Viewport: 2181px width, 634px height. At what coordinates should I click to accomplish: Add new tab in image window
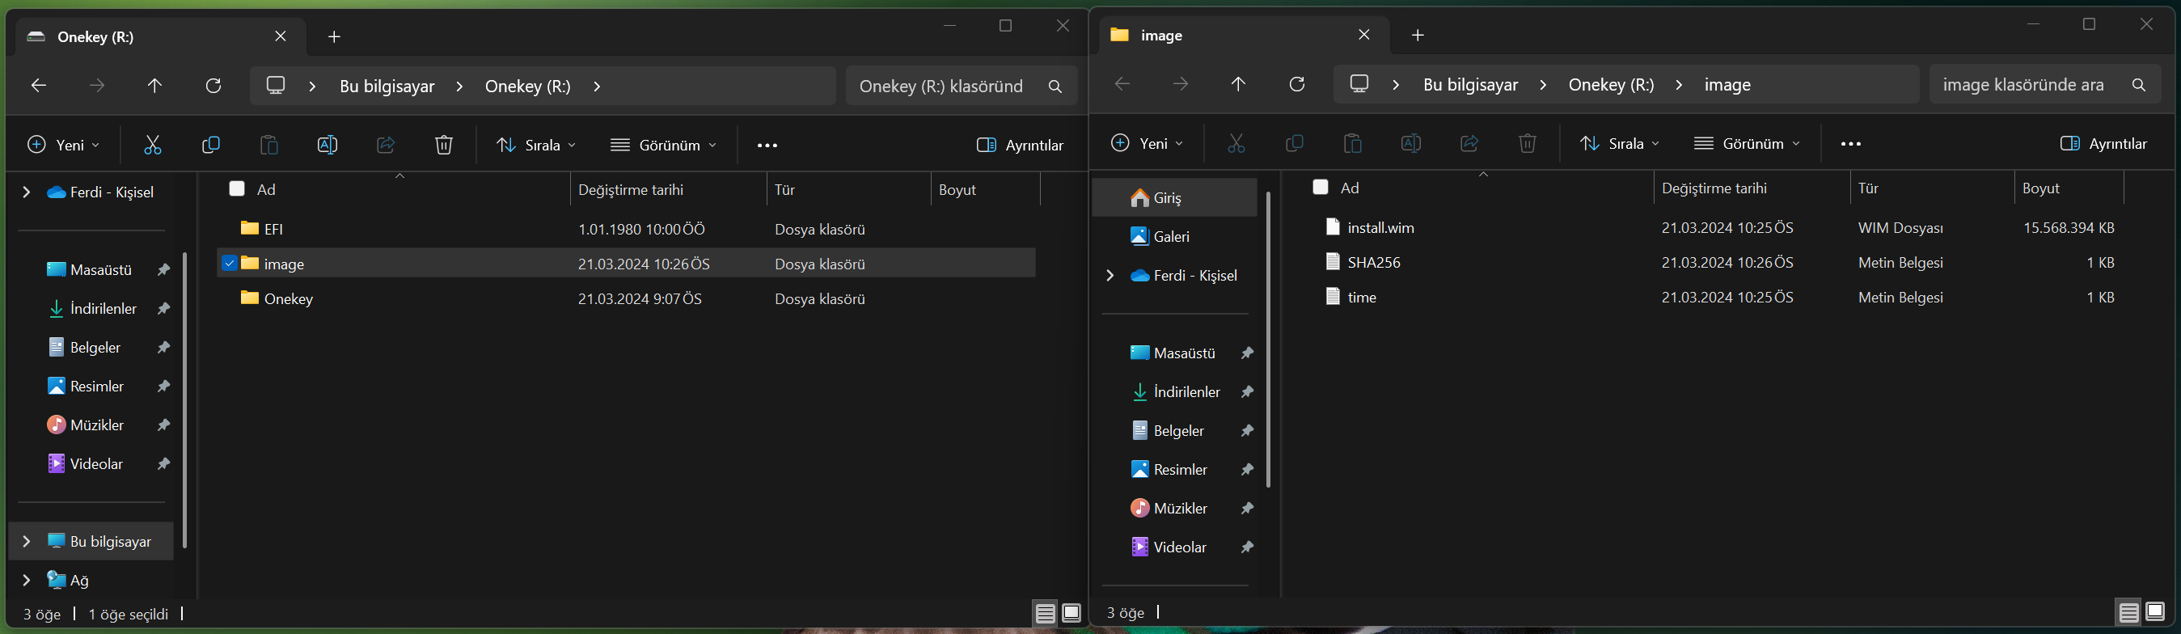tap(1418, 35)
